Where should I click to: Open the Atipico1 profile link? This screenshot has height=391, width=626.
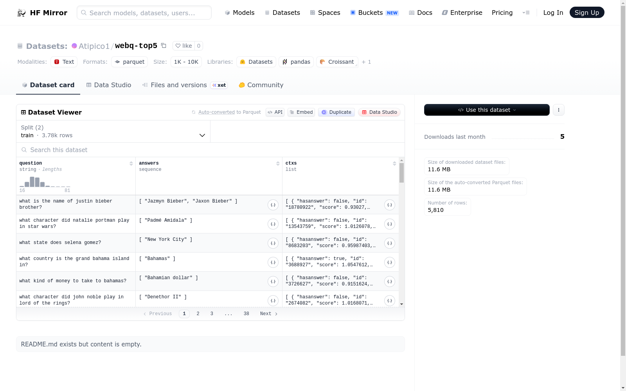[94, 46]
